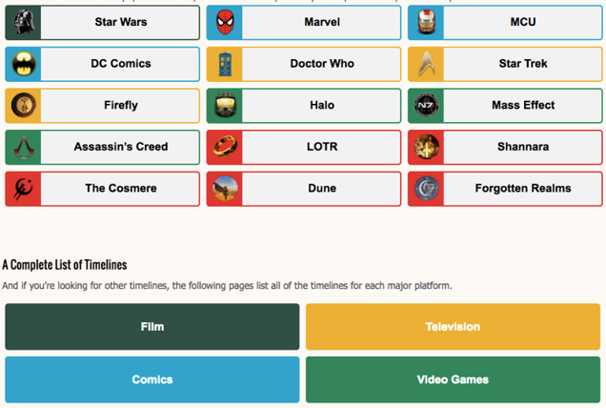Click the Batman logo icon
606x408 pixels.
(24, 64)
